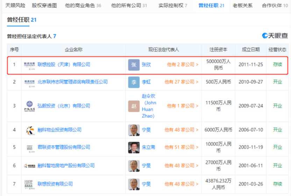Open the 他的商业角色 36 tab

(83, 6)
